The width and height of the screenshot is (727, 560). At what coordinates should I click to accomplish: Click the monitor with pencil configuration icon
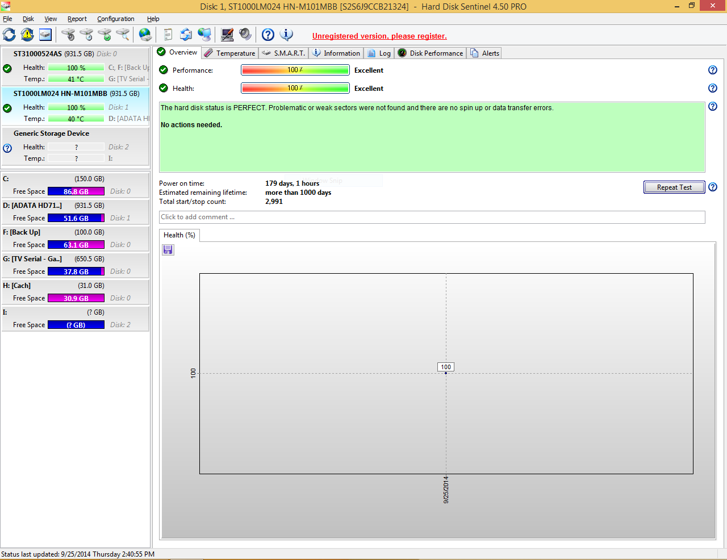(227, 35)
